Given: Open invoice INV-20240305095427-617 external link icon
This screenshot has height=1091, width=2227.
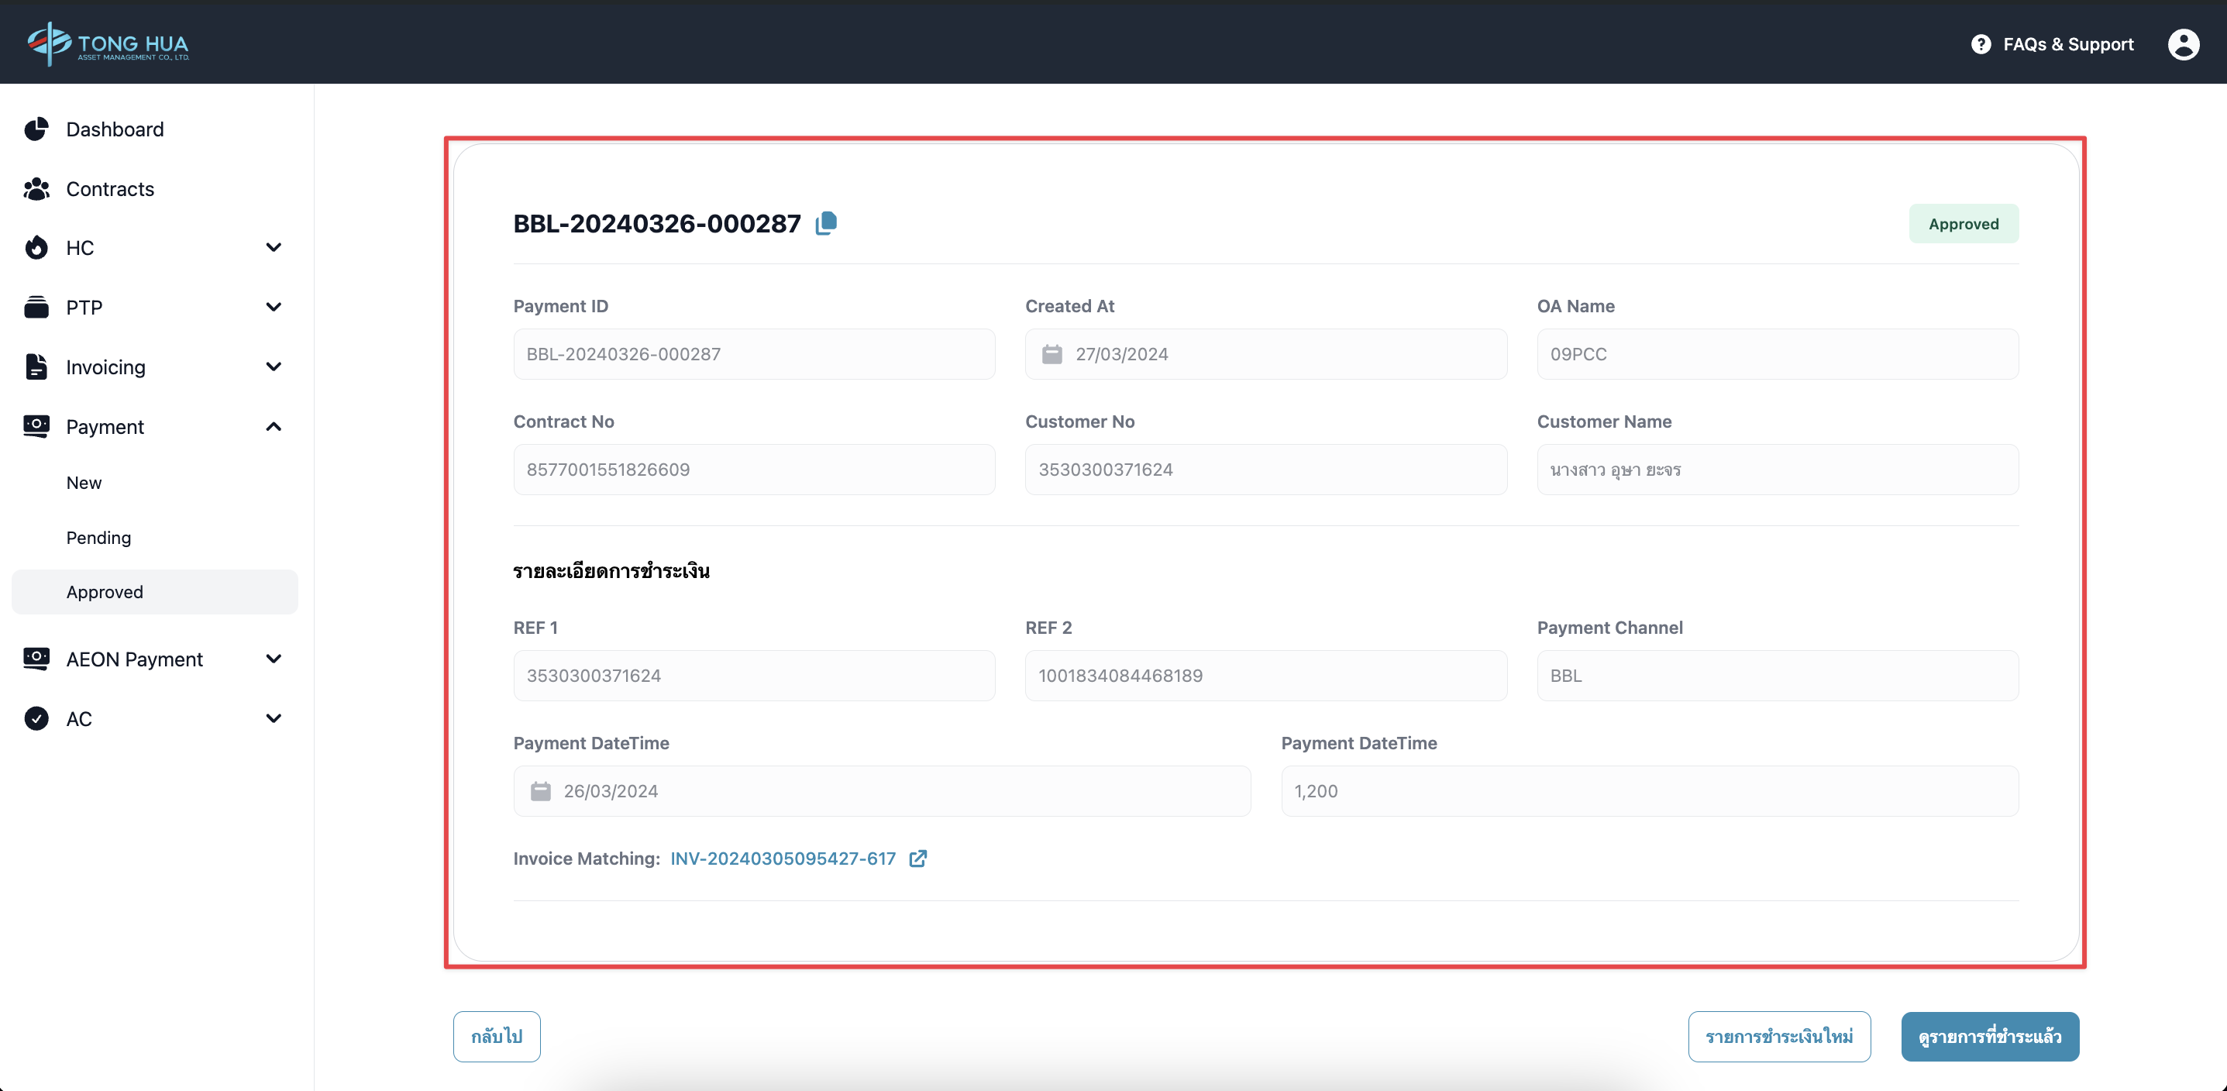Looking at the screenshot, I should tap(918, 859).
